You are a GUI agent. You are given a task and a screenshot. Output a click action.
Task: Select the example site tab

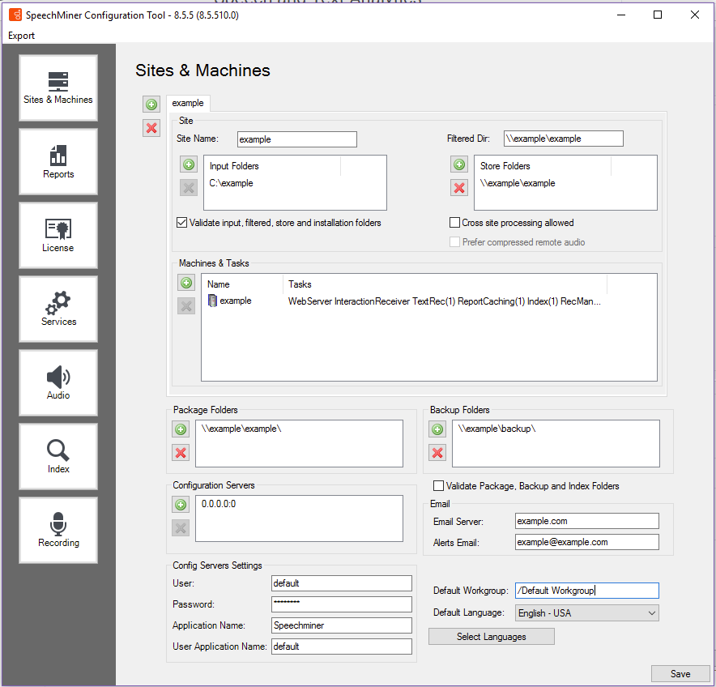(x=188, y=104)
